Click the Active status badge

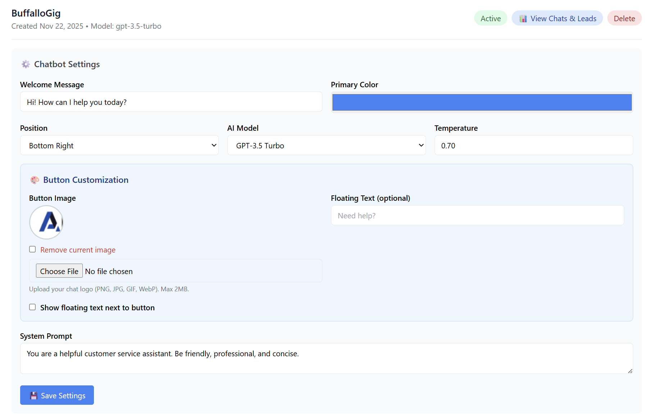pyautogui.click(x=490, y=19)
